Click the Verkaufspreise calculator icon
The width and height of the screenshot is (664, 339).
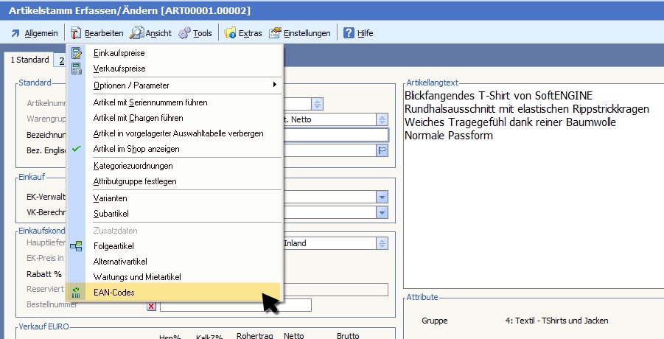76,69
